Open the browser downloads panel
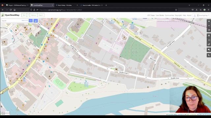The width and height of the screenshot is (211, 118). 196,10
